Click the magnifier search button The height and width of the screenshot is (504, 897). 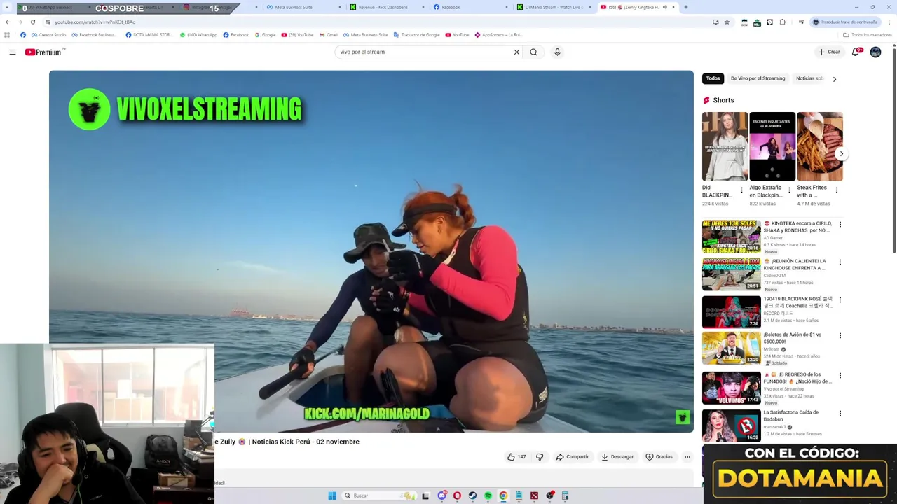533,52
